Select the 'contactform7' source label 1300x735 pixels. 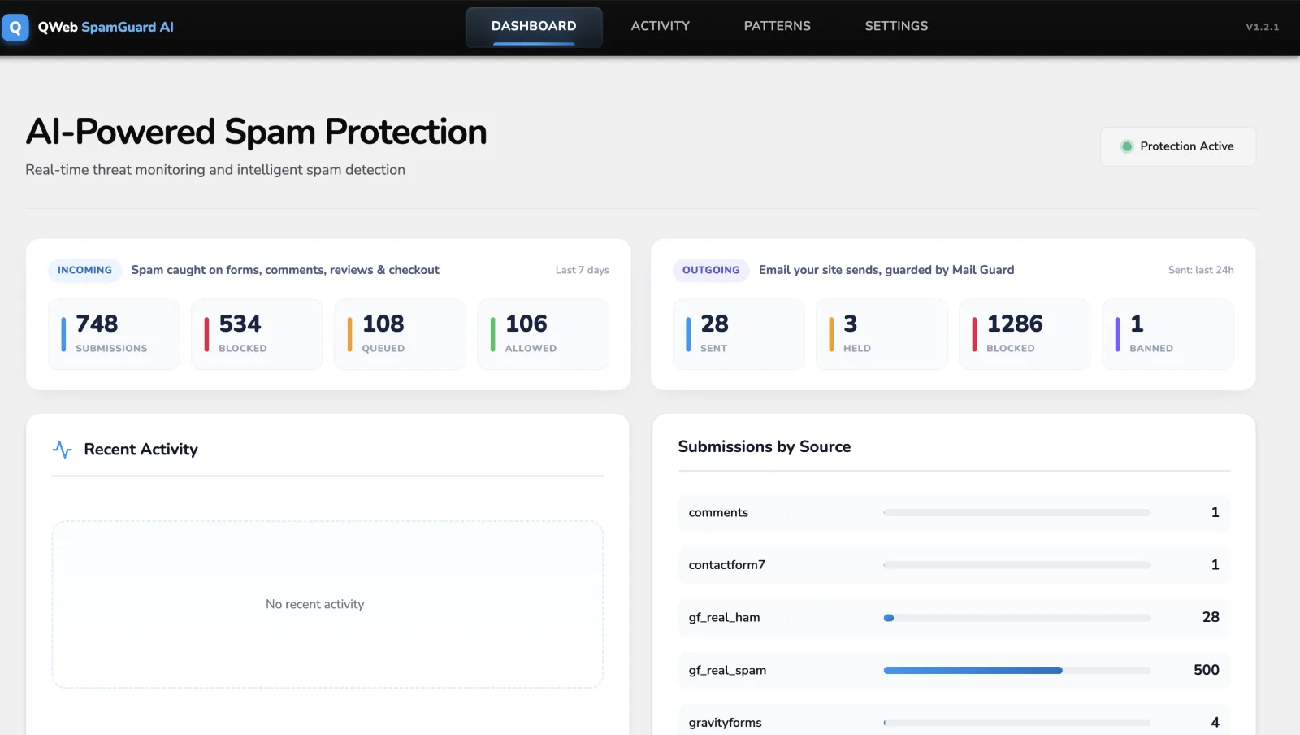click(727, 565)
